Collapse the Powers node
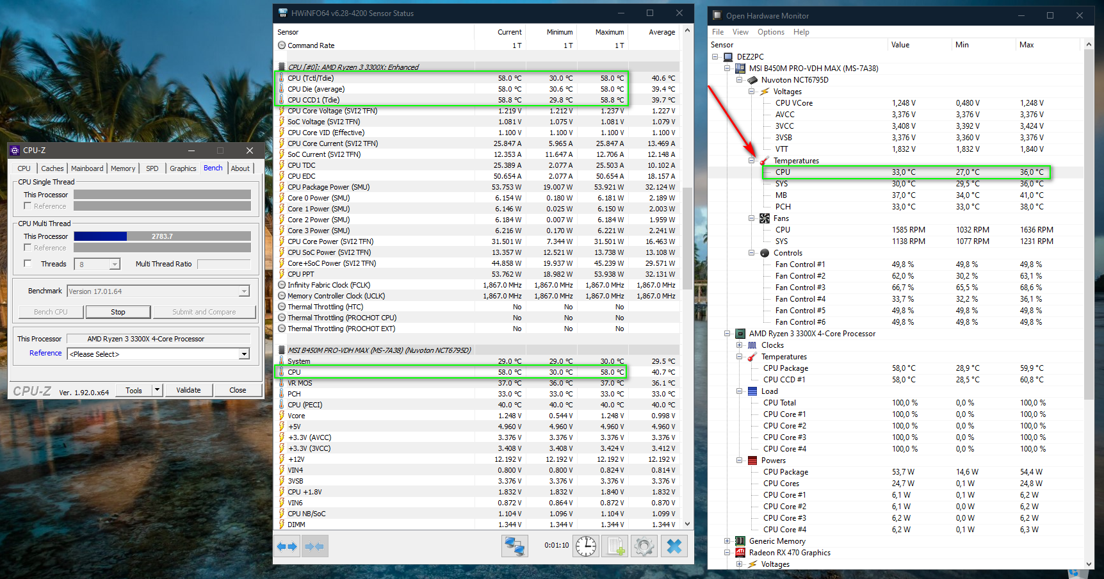Image resolution: width=1104 pixels, height=579 pixels. point(740,461)
